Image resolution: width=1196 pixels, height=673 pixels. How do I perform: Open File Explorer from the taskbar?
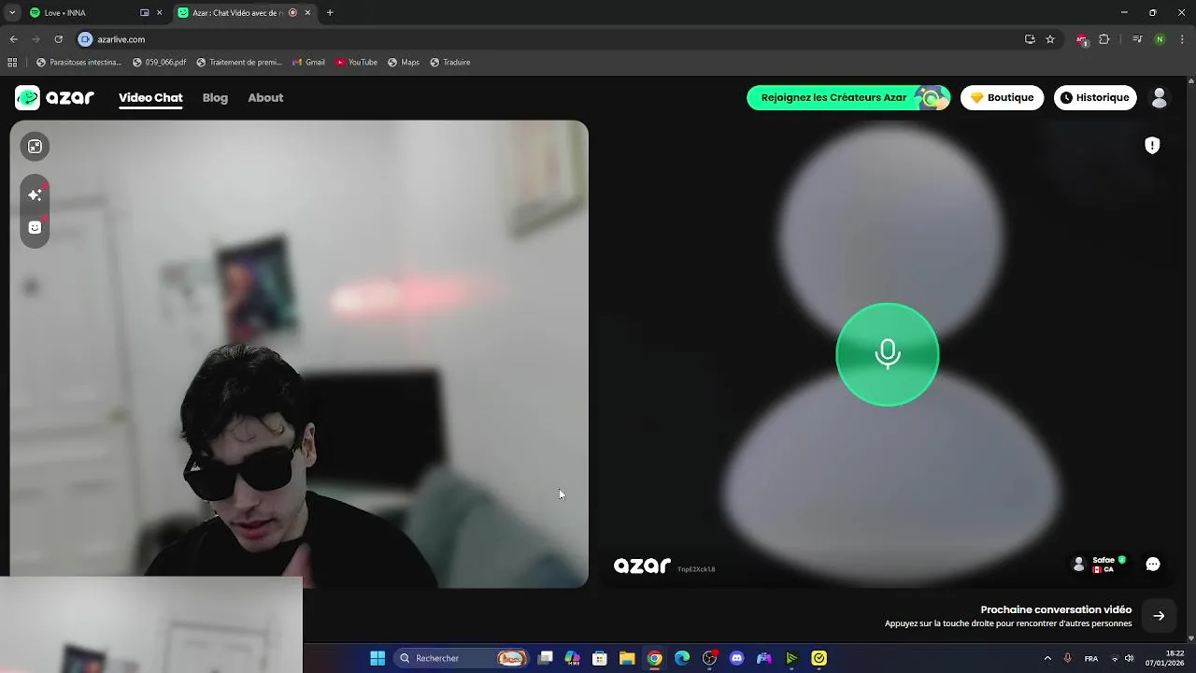click(627, 658)
